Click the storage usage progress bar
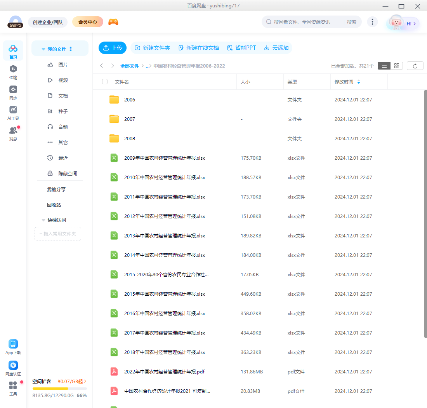The height and width of the screenshot is (408, 427). (x=60, y=388)
